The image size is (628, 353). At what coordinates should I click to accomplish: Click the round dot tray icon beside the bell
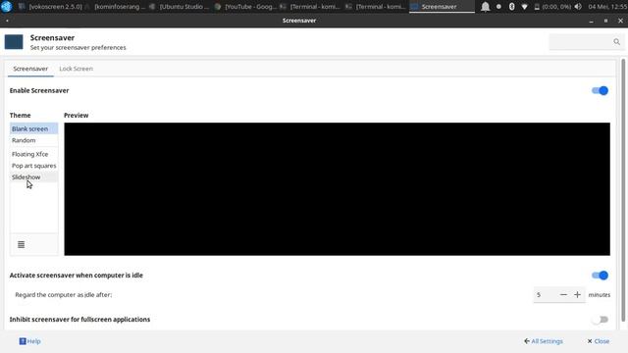click(x=498, y=7)
